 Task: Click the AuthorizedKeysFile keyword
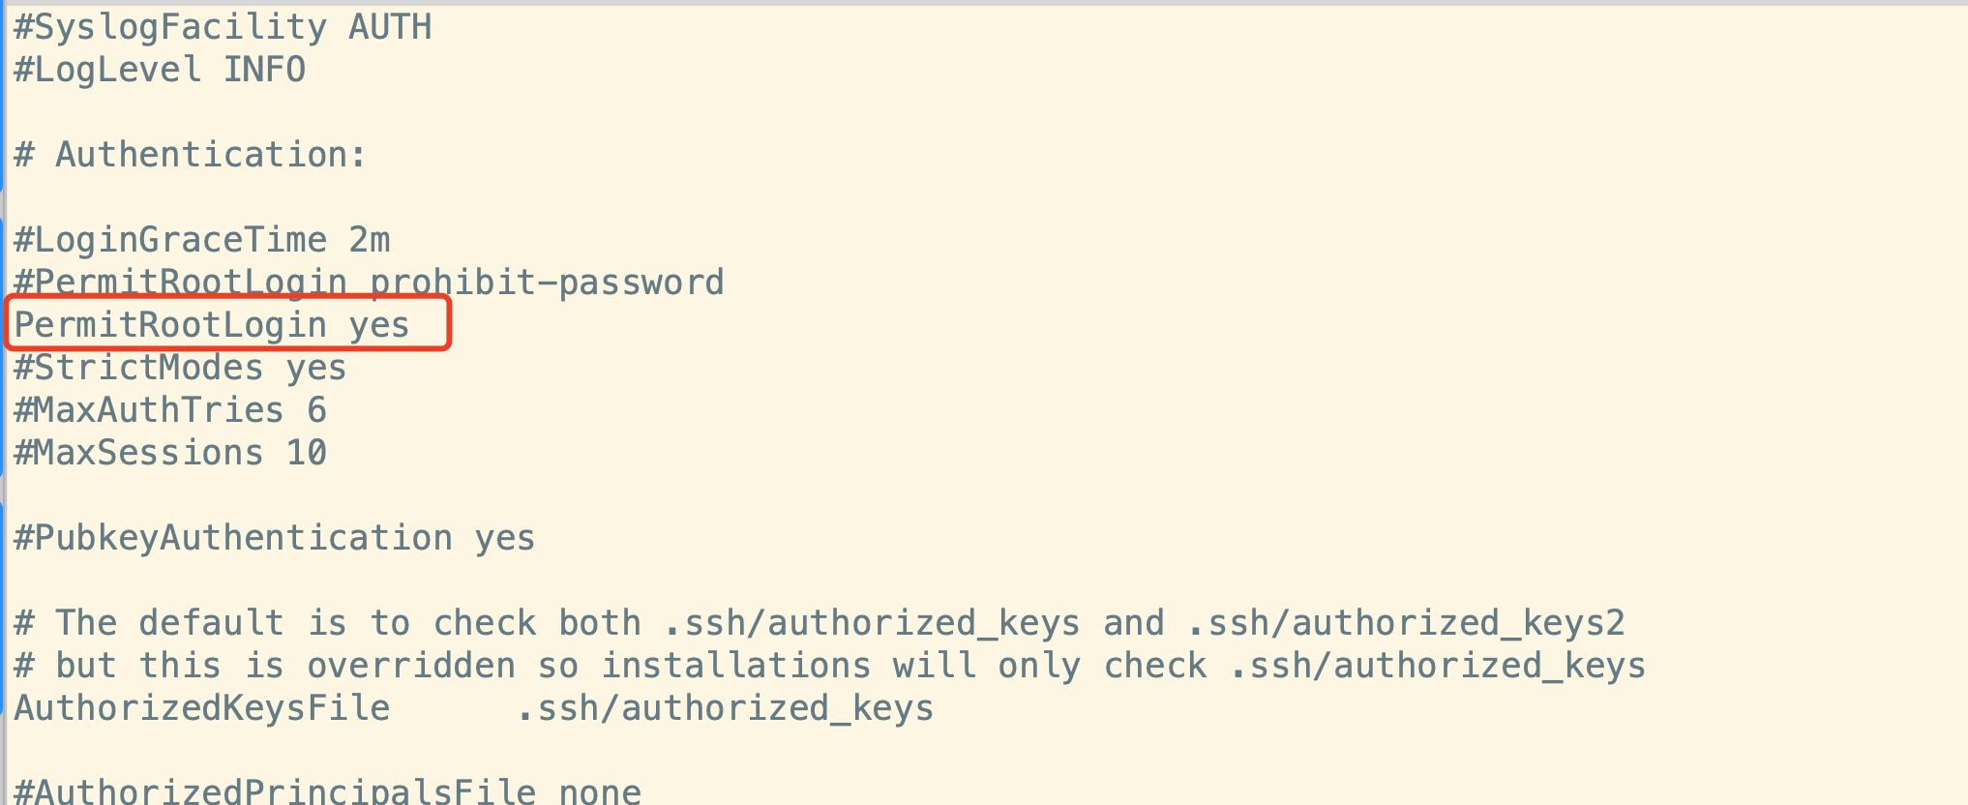[x=201, y=708]
